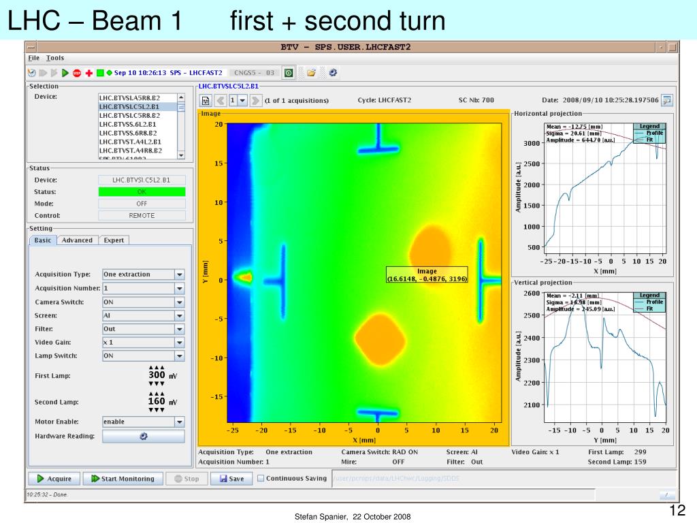Open the Camera Switch dropdown
This screenshot has height=523, width=697.
[180, 302]
